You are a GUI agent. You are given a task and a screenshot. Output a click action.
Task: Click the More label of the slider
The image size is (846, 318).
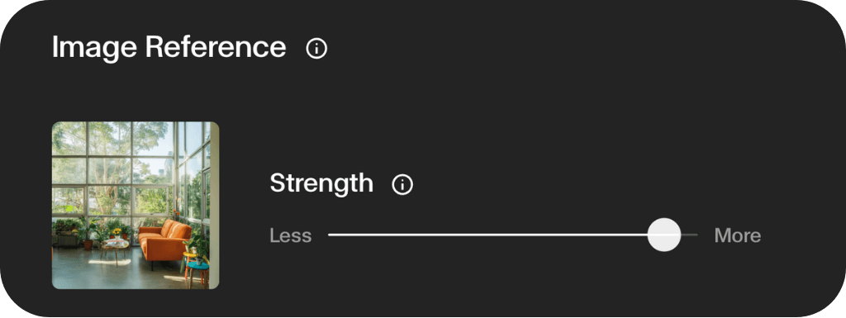point(738,235)
